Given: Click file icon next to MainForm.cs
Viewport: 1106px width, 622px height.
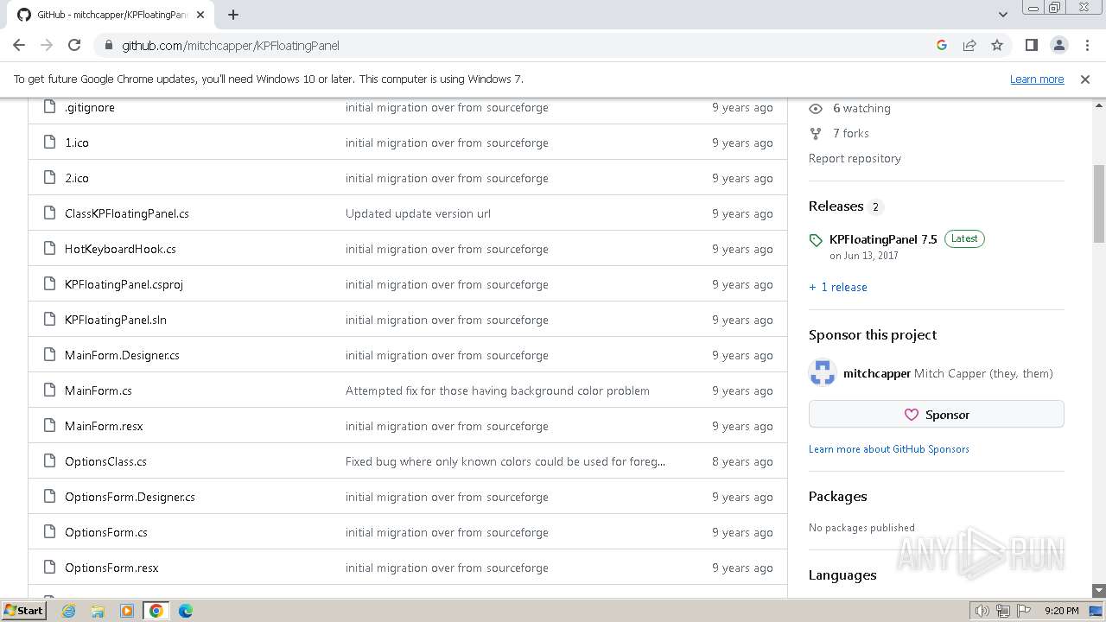Looking at the screenshot, I should tap(49, 390).
